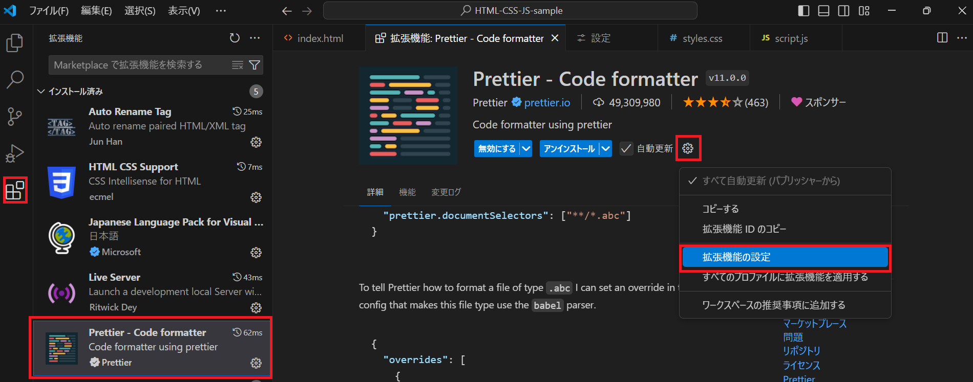The image size is (973, 382).
Task: Toggle the secondary side bar layout icon
Action: [843, 11]
